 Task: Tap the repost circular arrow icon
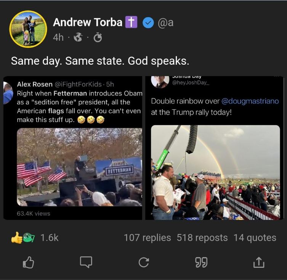[144, 262]
